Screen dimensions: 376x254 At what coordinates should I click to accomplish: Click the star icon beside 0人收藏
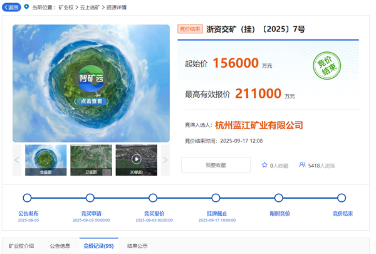(x=264, y=165)
